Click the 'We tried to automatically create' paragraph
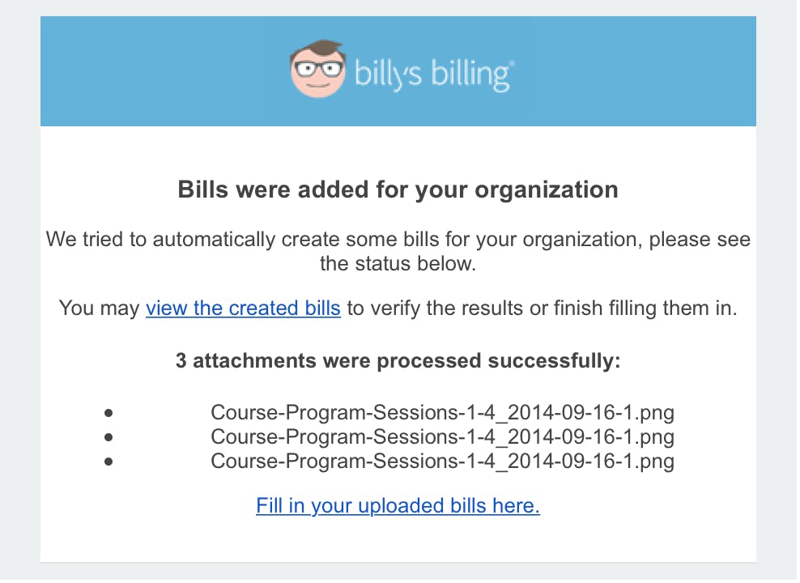 398,252
